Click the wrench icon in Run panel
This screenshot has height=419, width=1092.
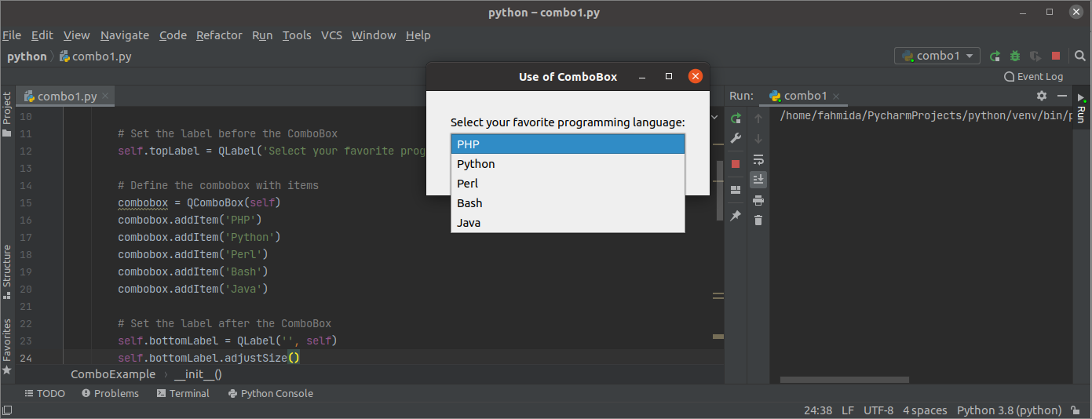(x=736, y=138)
